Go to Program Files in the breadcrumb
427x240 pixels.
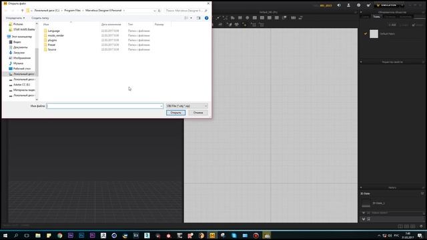click(73, 11)
